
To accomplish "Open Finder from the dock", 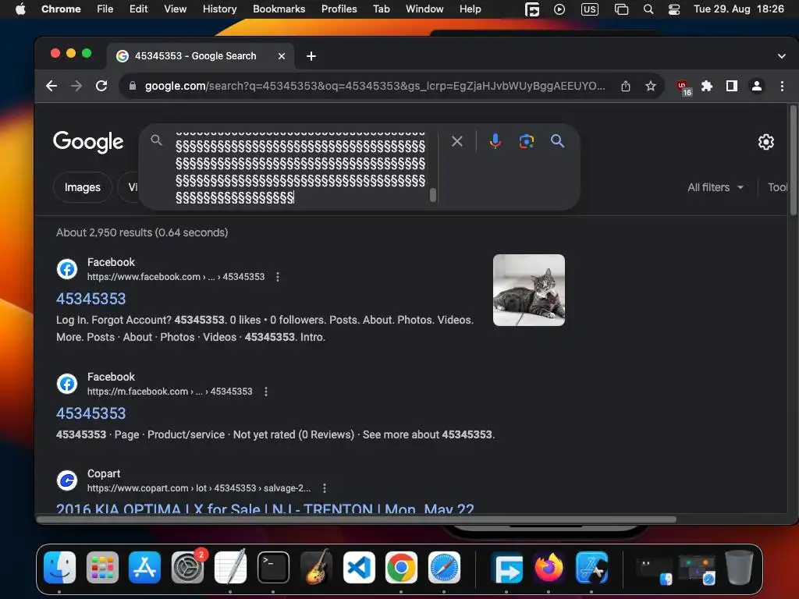I will (59, 567).
